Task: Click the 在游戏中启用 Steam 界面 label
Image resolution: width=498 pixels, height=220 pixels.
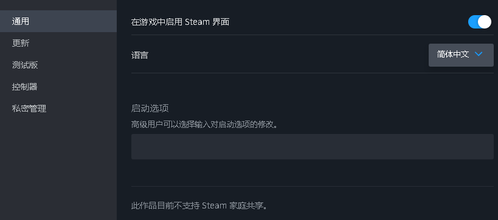Action: 180,22
